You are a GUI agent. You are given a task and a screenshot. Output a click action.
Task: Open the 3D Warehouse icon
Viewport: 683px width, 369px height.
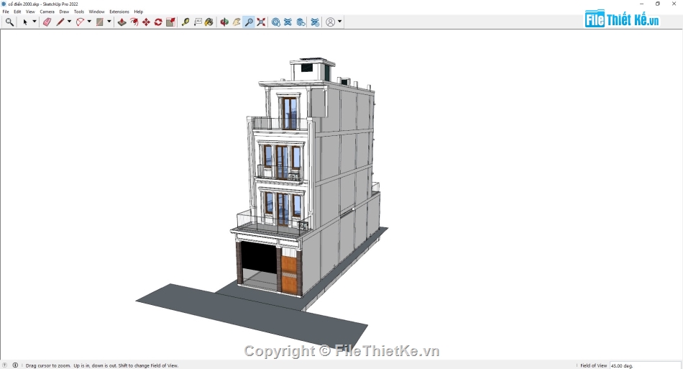(276, 22)
